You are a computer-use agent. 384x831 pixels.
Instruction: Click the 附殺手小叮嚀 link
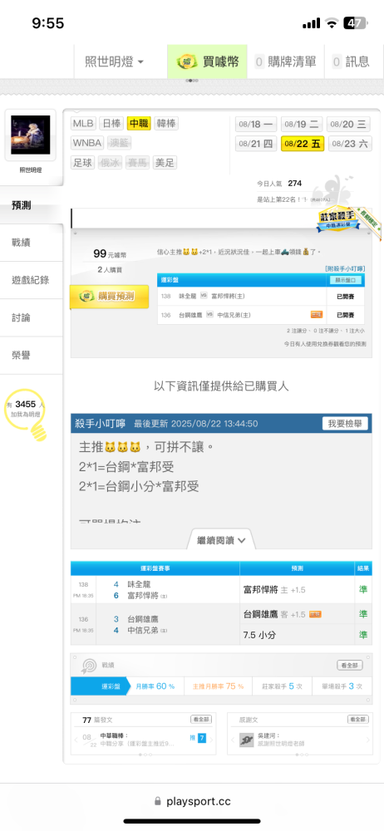(345, 268)
